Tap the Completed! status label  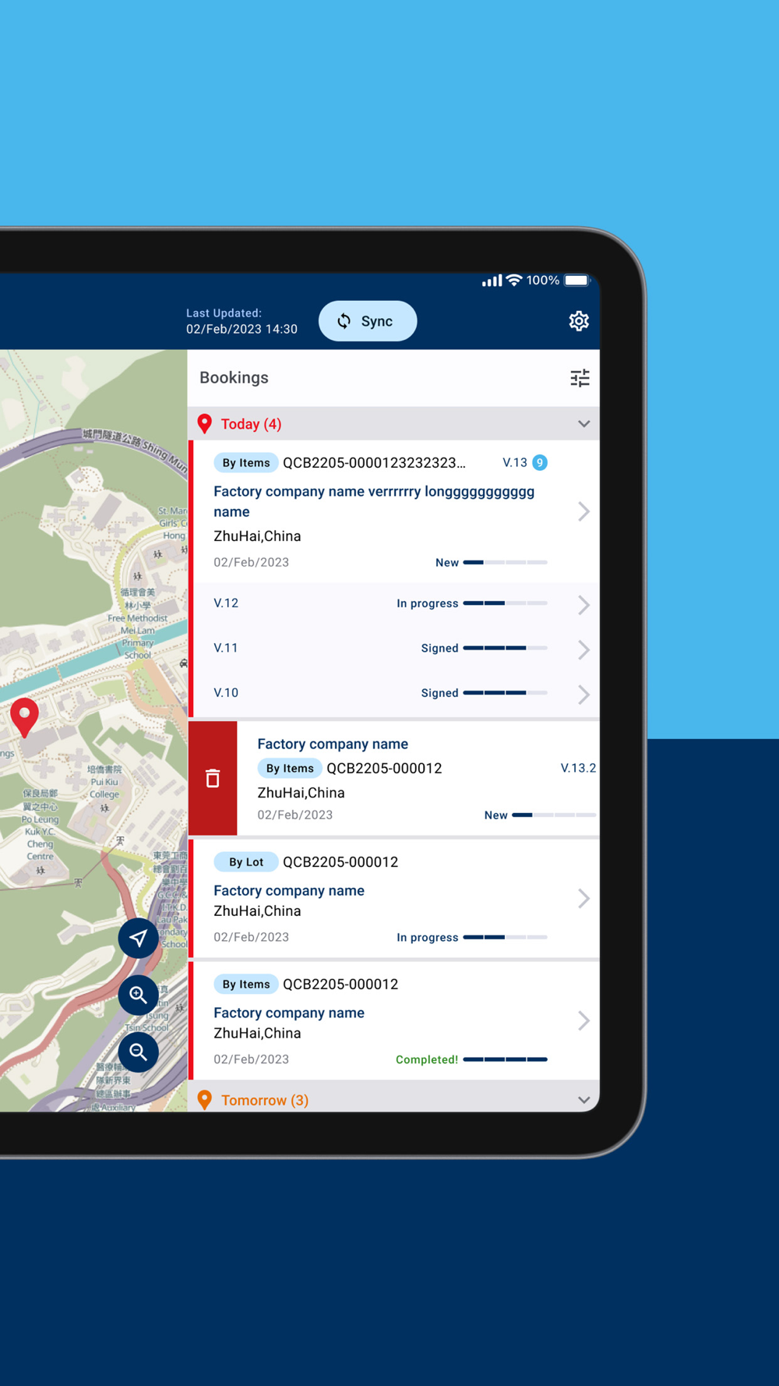click(427, 1059)
